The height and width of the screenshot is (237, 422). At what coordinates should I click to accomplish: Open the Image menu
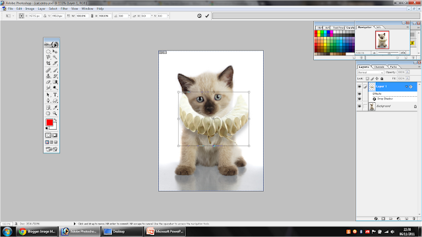[x=30, y=9]
